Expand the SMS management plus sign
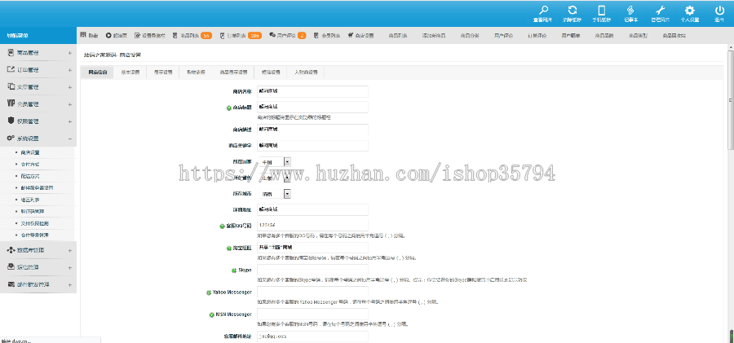Viewport: 734px width, 343px height. pos(70,268)
